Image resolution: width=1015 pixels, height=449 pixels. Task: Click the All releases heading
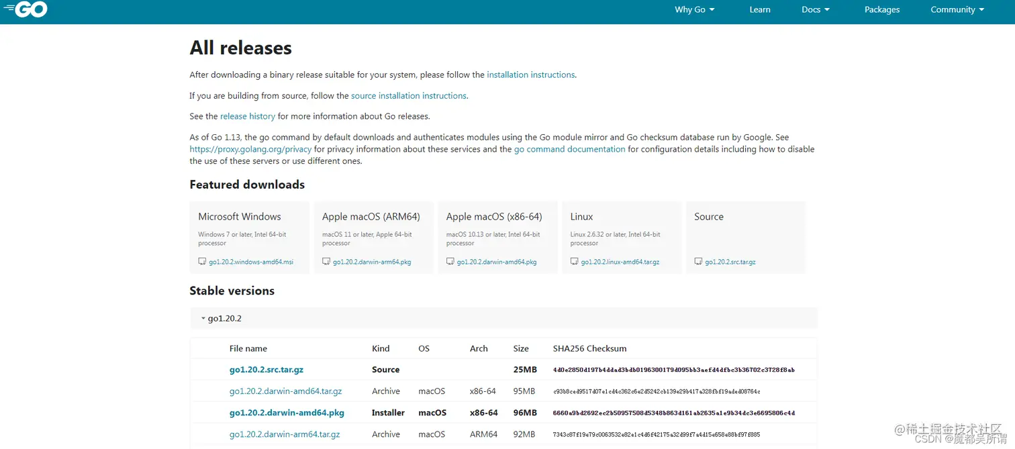tap(240, 48)
